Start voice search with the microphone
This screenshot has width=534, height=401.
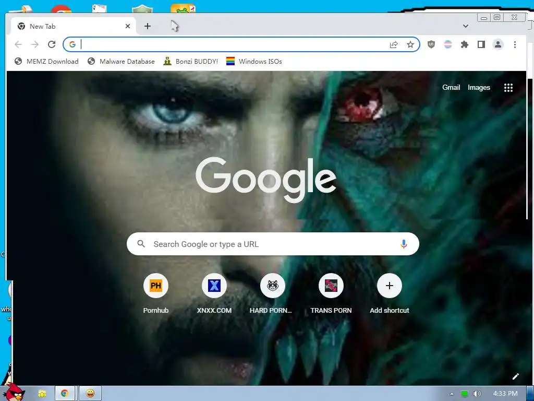[x=404, y=244]
